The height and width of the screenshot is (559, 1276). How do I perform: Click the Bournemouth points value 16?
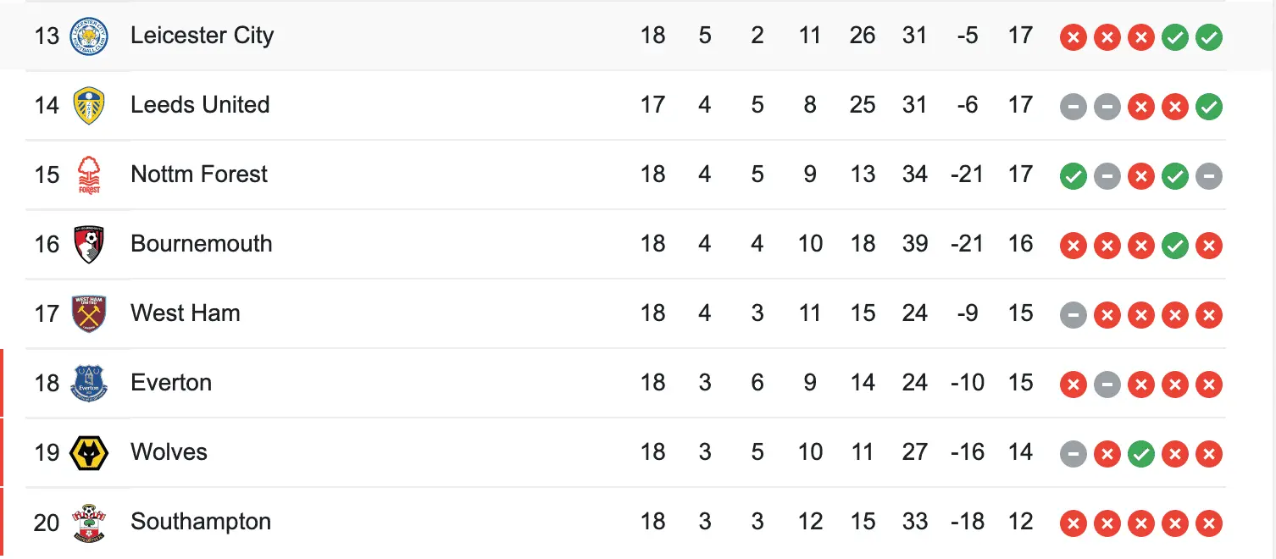[1020, 244]
